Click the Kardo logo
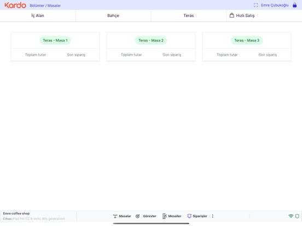 15,5
